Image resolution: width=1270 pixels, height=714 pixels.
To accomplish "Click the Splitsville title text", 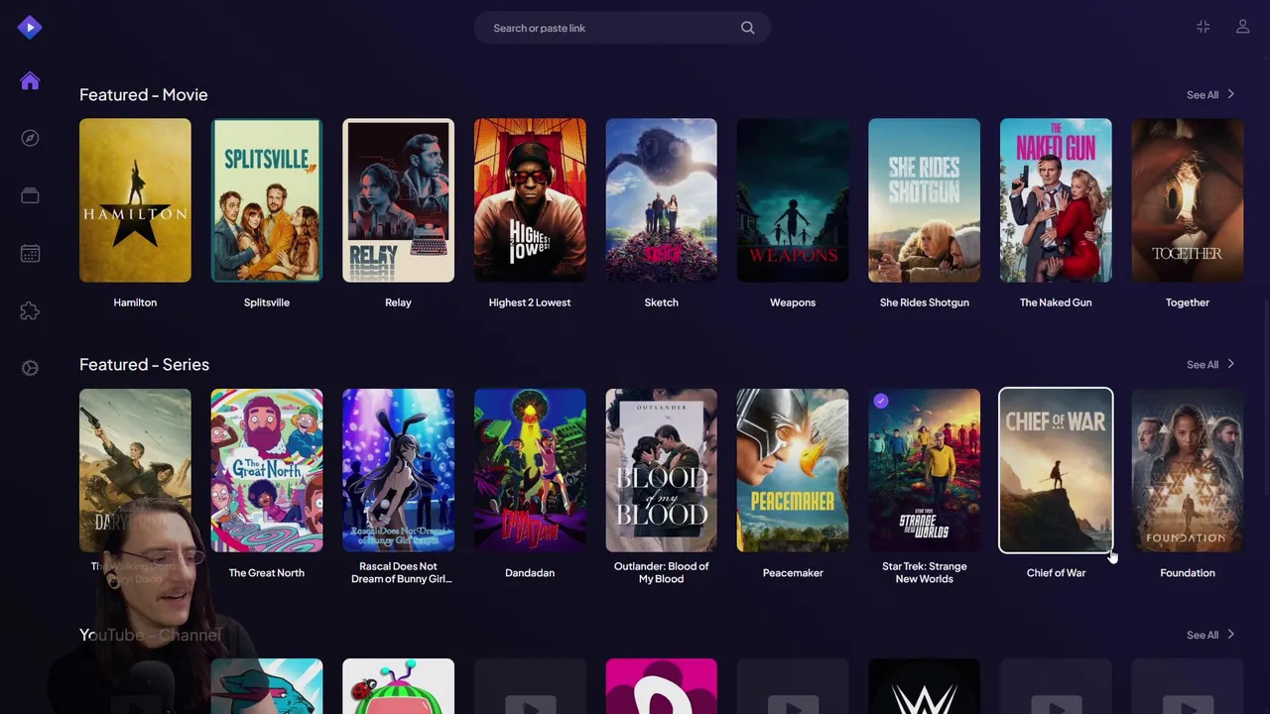I will pyautogui.click(x=267, y=302).
